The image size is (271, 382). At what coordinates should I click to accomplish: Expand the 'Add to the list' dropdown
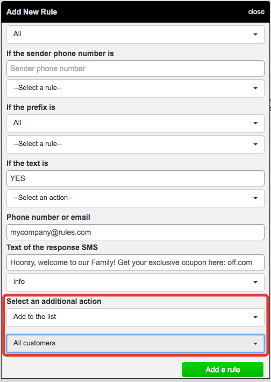135,317
